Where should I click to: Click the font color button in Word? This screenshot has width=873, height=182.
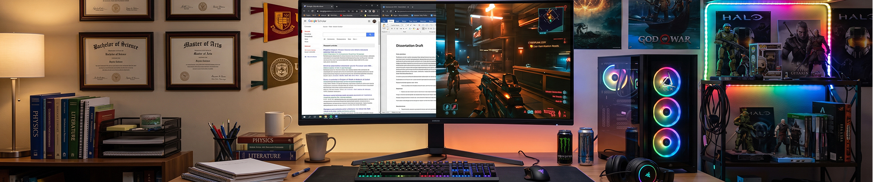tap(417, 29)
